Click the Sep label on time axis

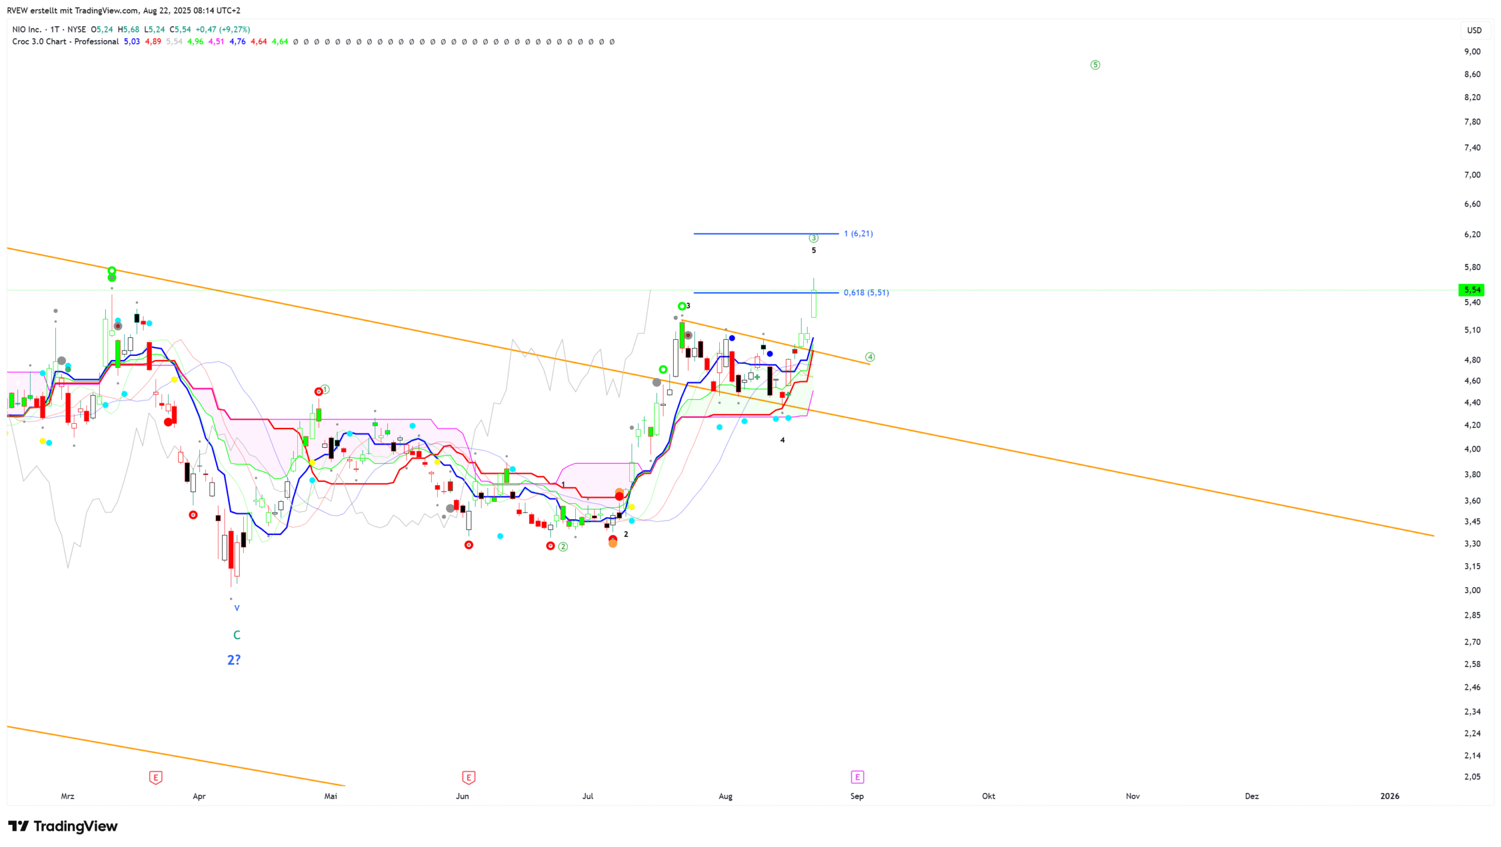pos(857,796)
